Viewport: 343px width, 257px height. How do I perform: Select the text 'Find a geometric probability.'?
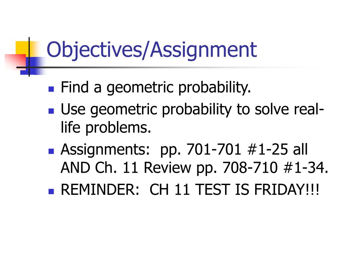point(156,88)
